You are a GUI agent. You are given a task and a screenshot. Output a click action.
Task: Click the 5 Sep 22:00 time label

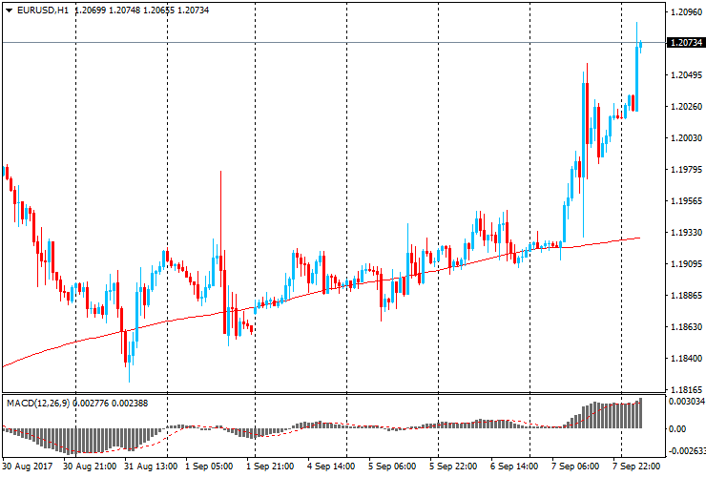tap(453, 467)
